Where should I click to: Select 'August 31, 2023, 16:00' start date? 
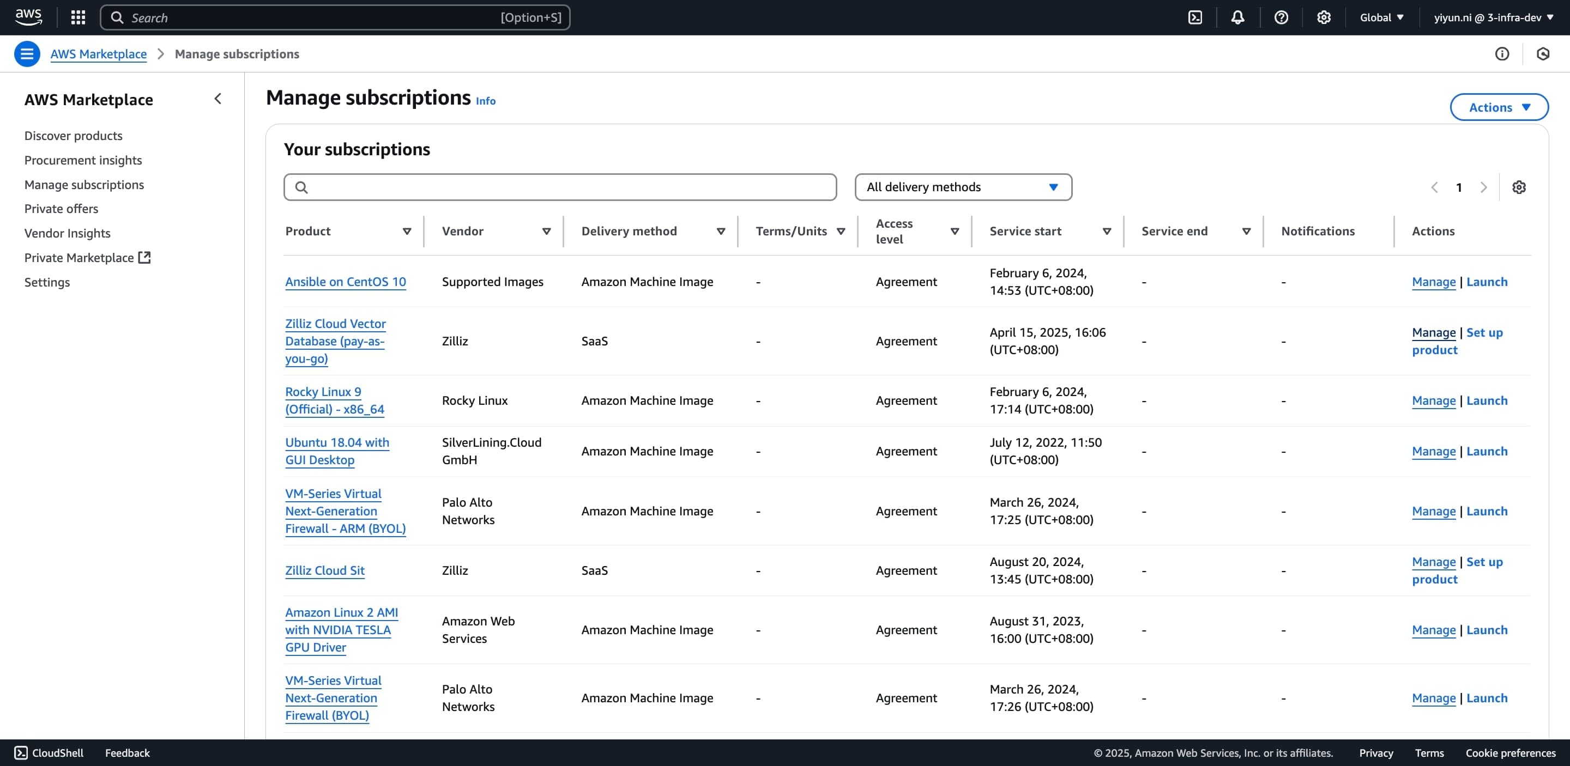click(1041, 630)
